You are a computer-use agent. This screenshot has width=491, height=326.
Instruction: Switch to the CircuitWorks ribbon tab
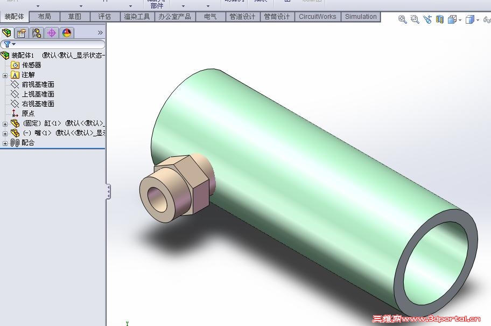318,17
